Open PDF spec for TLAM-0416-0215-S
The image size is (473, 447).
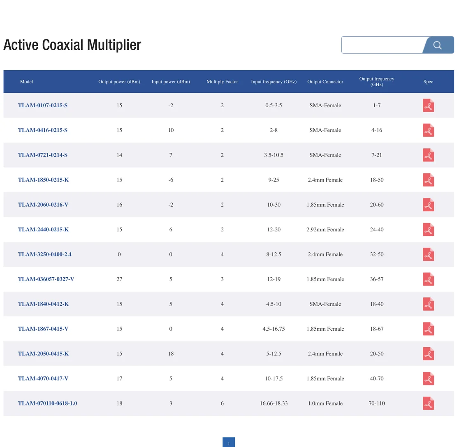tap(428, 130)
